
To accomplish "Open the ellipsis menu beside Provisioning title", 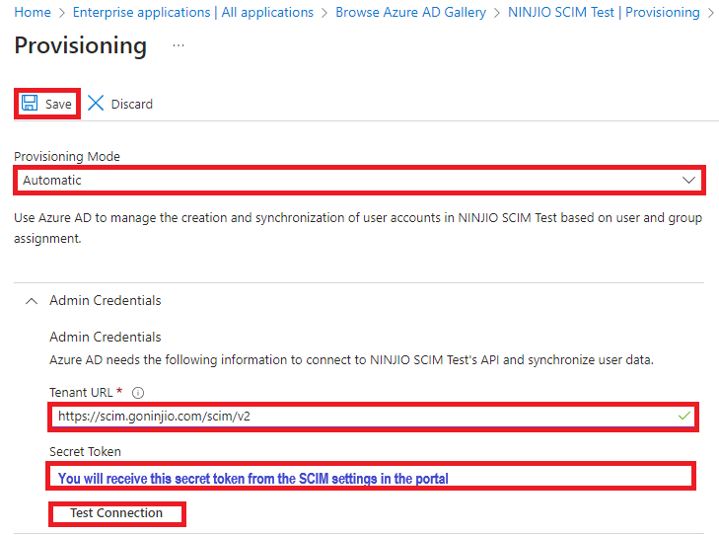I will 179,46.
